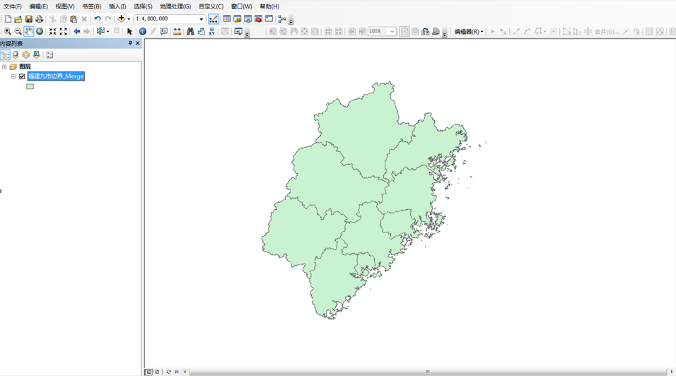
Task: Open Select Features tool dropdown
Action: [x=107, y=31]
